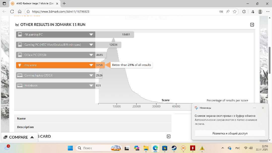Screen dimensions: 272x153
Task: Reload the 3dmark page
Action: point(12,12)
